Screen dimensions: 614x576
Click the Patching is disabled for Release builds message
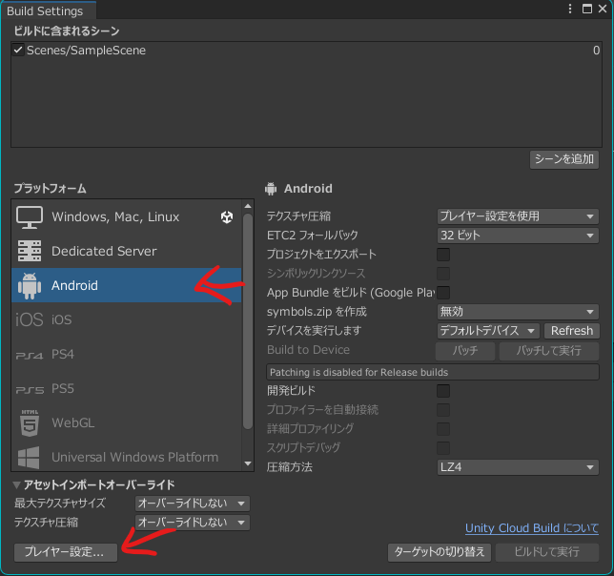(x=433, y=372)
